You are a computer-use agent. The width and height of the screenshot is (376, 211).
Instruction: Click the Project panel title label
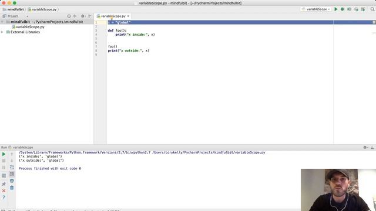12,16
